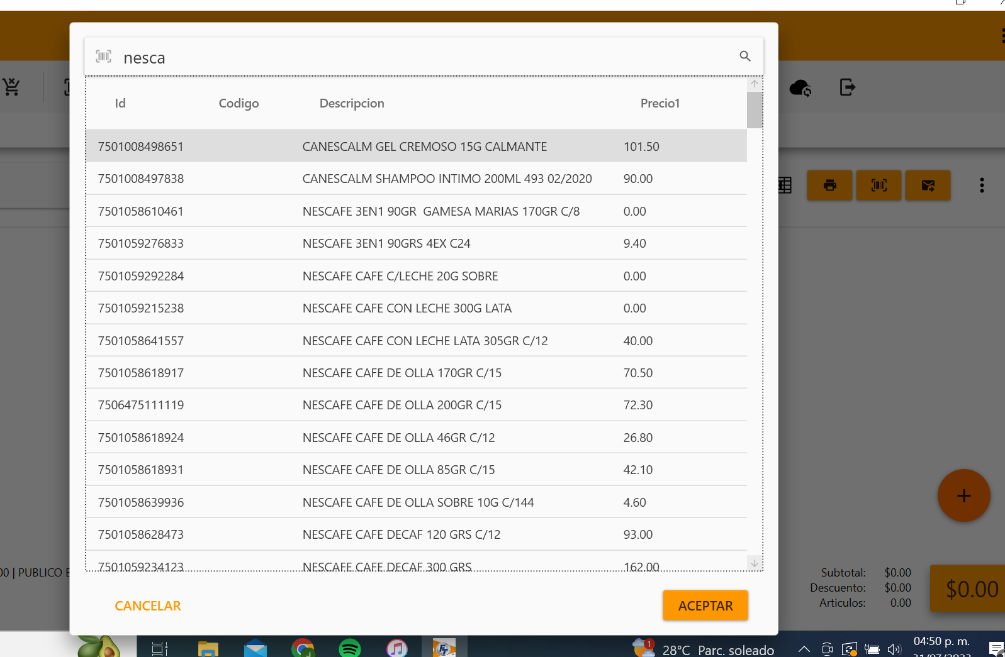Click the weather widget 28°C Parc. soleado
This screenshot has width=1005, height=657.
click(x=704, y=649)
